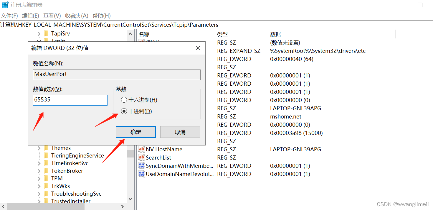
Task: Select the TrkWks tree item
Action: 60,186
